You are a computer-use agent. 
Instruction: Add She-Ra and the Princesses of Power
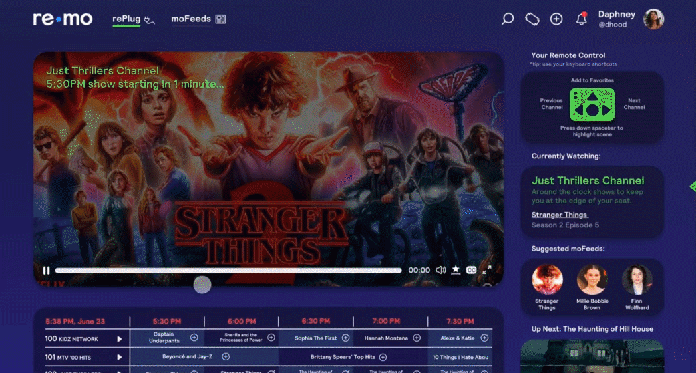(271, 338)
